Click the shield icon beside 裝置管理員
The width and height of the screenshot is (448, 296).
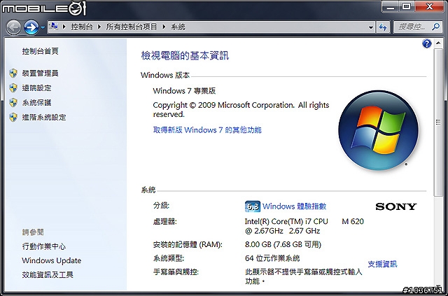(x=13, y=73)
